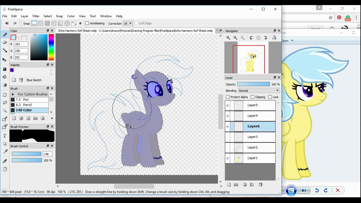Select Layer2 in the layer list
The image size is (361, 203).
[250, 147]
